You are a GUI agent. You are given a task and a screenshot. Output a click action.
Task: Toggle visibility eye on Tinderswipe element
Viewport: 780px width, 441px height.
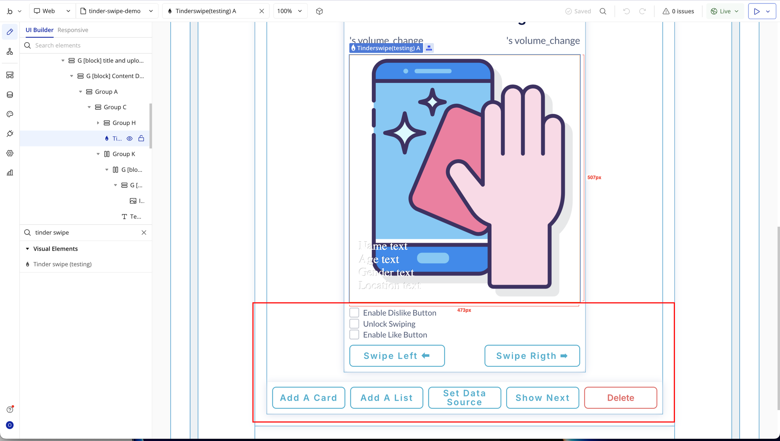pyautogui.click(x=129, y=138)
